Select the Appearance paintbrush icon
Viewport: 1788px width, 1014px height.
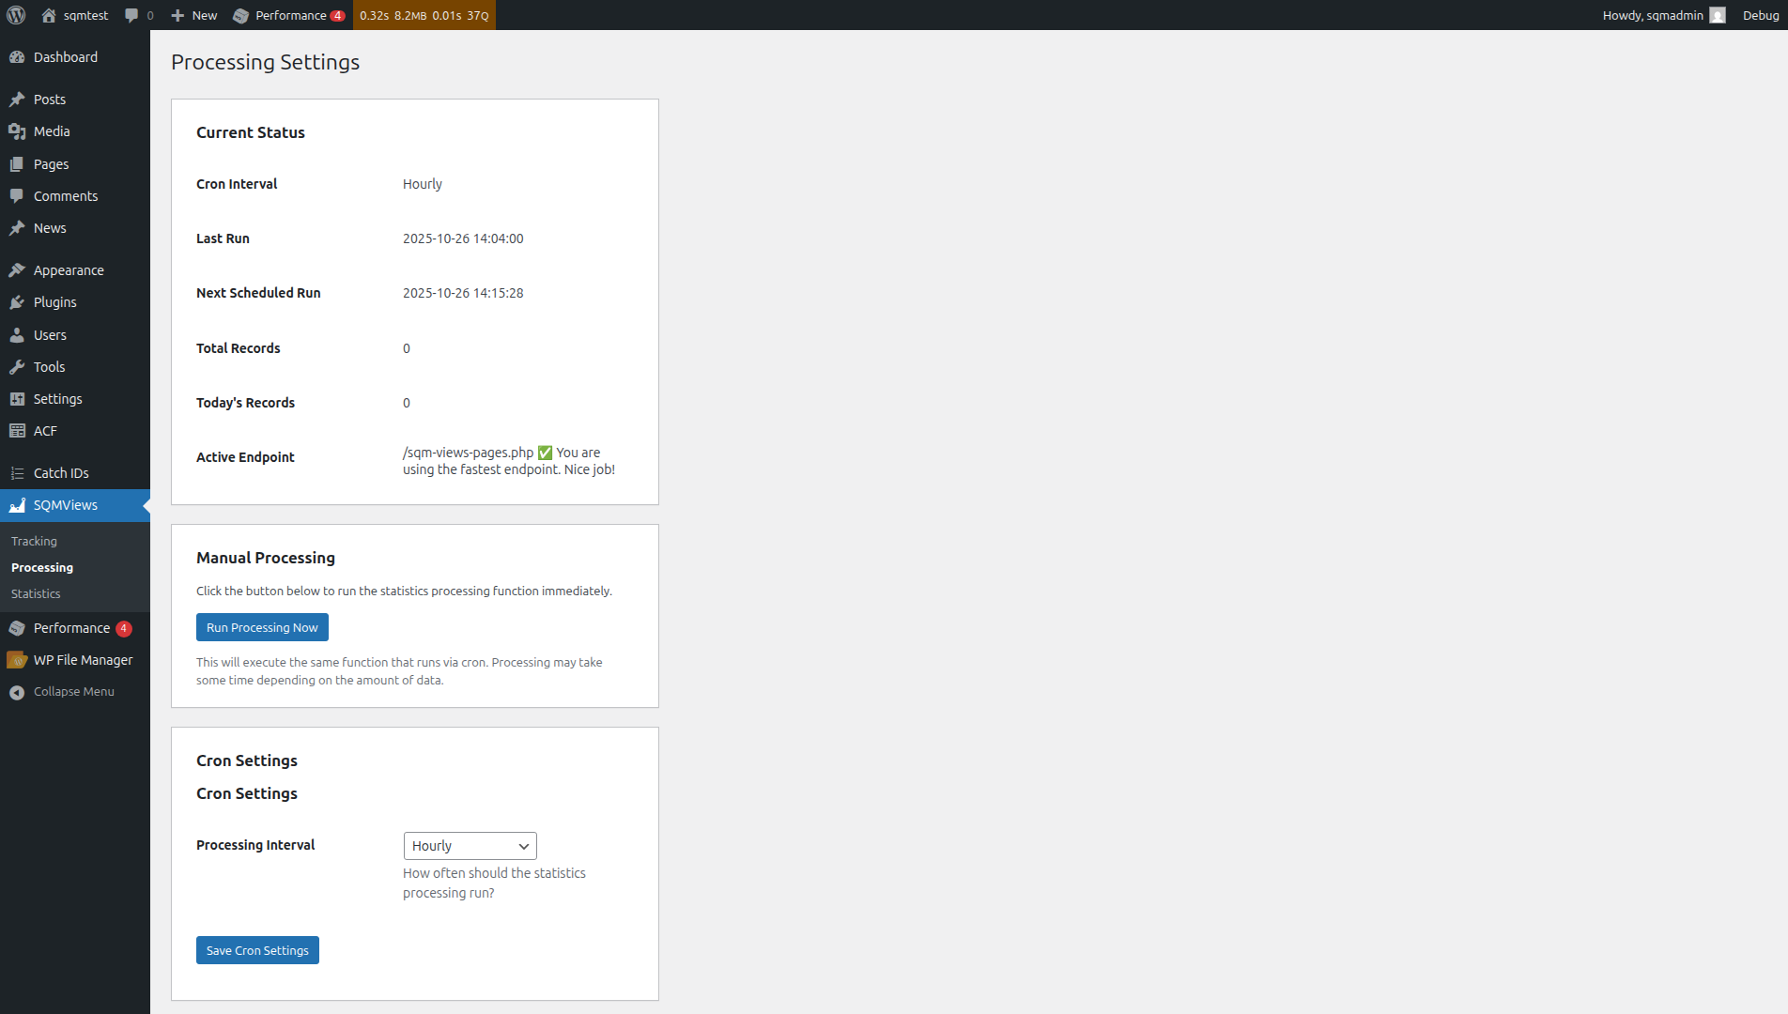tap(19, 269)
